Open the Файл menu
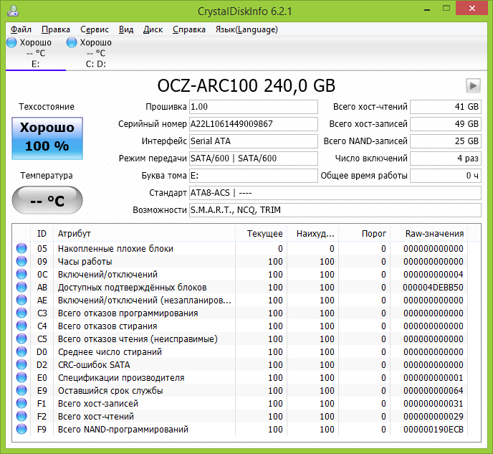 [x=21, y=29]
